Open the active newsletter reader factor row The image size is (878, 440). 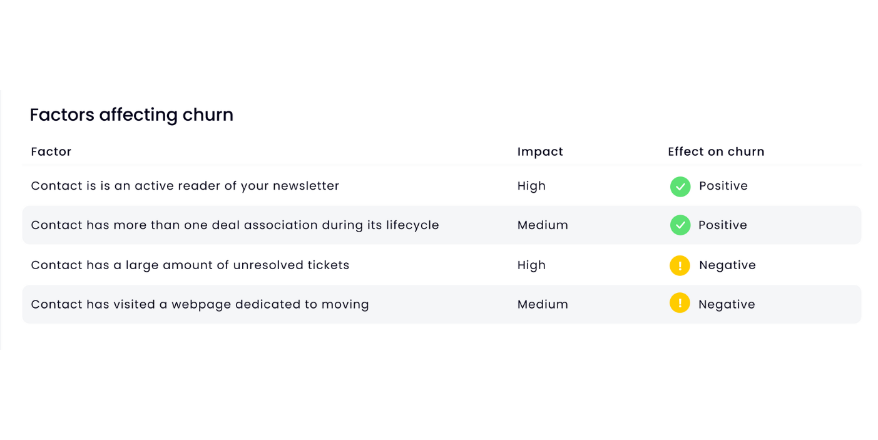click(442, 186)
